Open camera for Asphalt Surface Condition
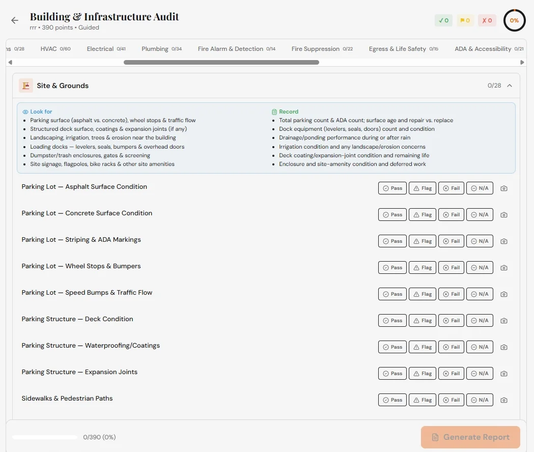This screenshot has width=534, height=452. point(503,188)
